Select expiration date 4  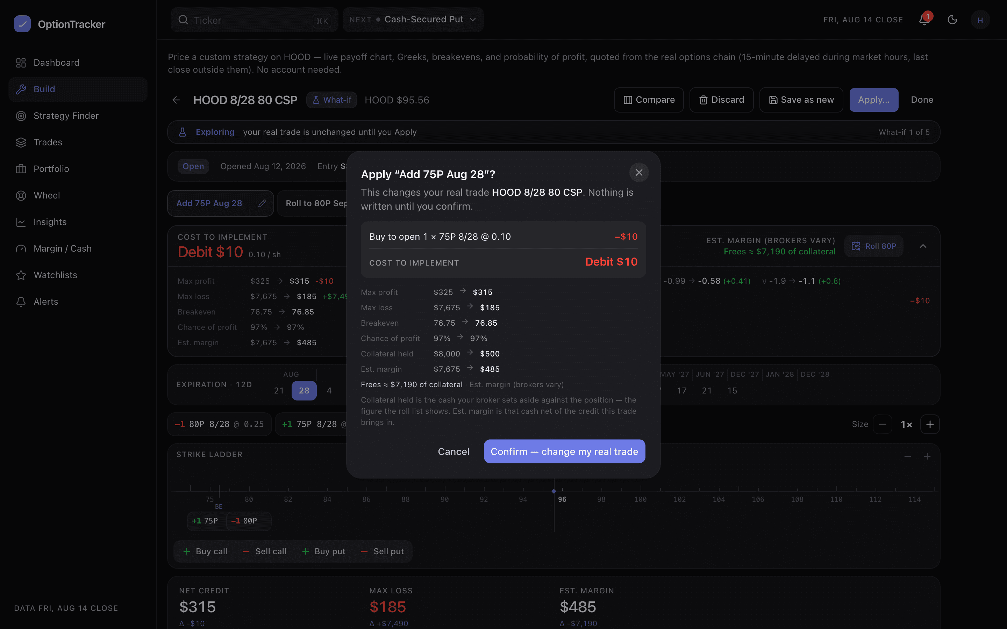coord(329,391)
